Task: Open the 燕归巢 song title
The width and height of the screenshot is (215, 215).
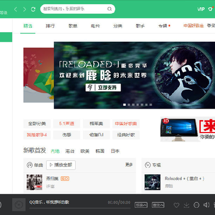Action: (52, 179)
